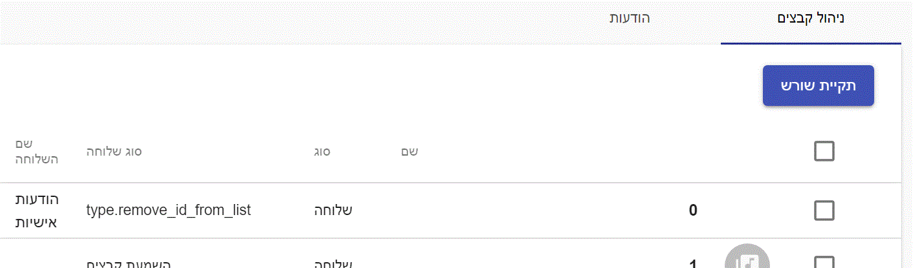Click the שם השלוחה column header
Viewport: 913px width, 268px height.
click(x=37, y=152)
